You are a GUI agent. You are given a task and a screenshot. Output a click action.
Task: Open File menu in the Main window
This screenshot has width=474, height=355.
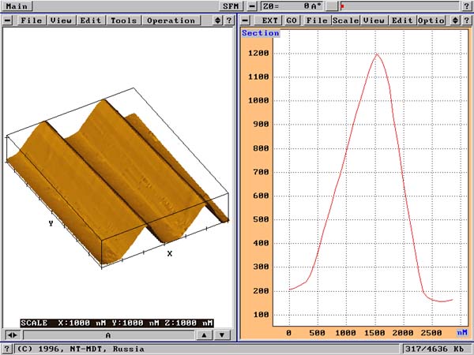32,20
